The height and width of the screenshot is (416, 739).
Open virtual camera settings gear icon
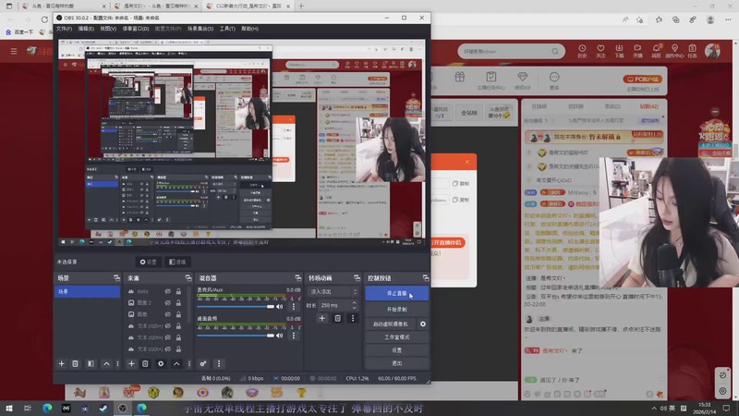coord(423,324)
